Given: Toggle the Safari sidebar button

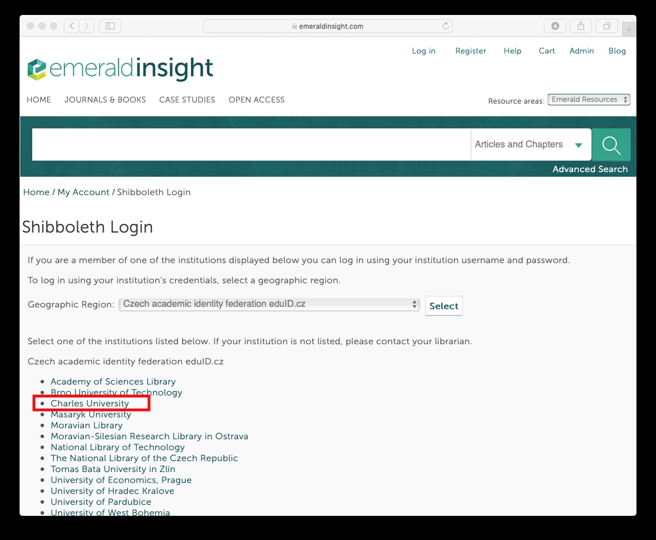Looking at the screenshot, I should (x=110, y=26).
